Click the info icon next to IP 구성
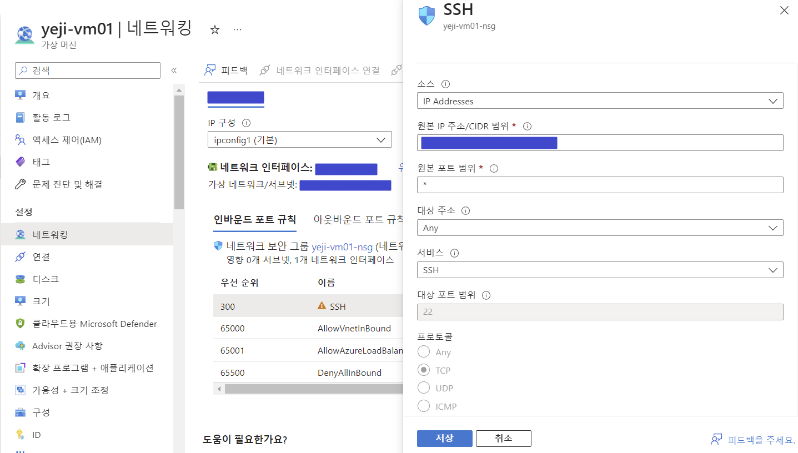798x453 pixels. pyautogui.click(x=247, y=123)
